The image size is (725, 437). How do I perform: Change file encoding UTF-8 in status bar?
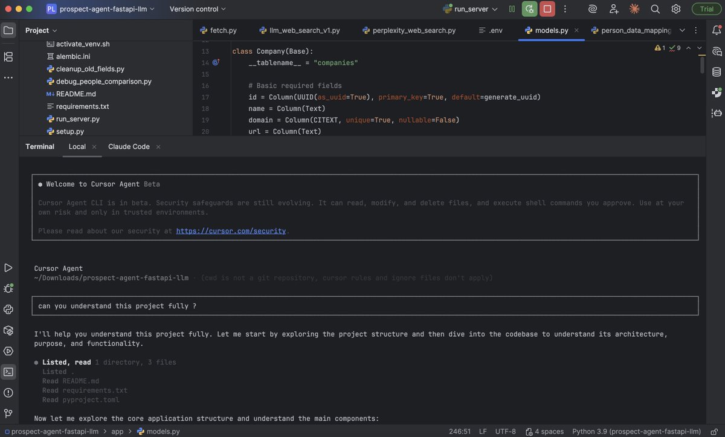[x=505, y=432]
